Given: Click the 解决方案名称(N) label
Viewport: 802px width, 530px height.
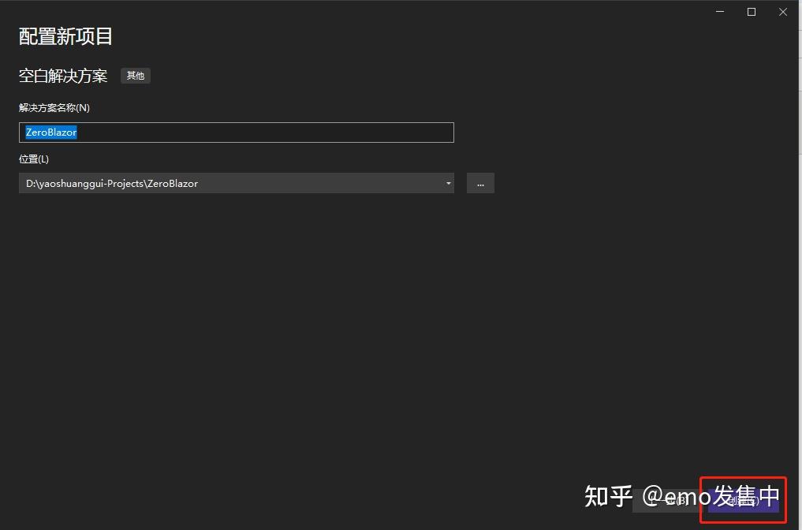Looking at the screenshot, I should pyautogui.click(x=54, y=107).
